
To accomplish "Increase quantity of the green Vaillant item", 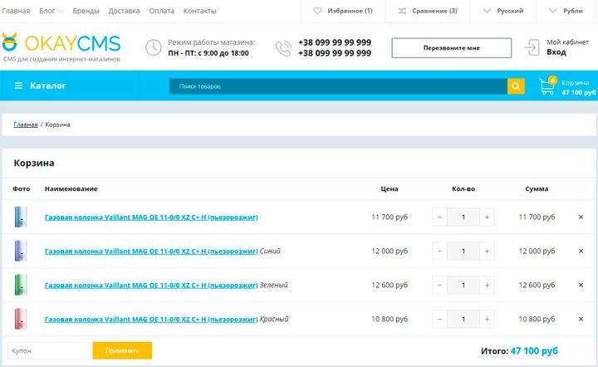I will (487, 285).
